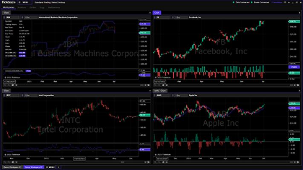The width and height of the screenshot is (303, 170).
Task: Click the INTC symbol input field
Action: (12, 95)
